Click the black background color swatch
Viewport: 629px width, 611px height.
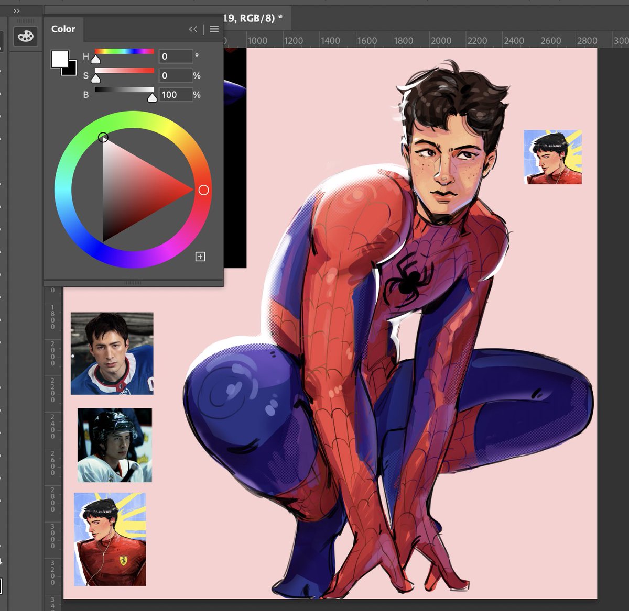point(71,70)
